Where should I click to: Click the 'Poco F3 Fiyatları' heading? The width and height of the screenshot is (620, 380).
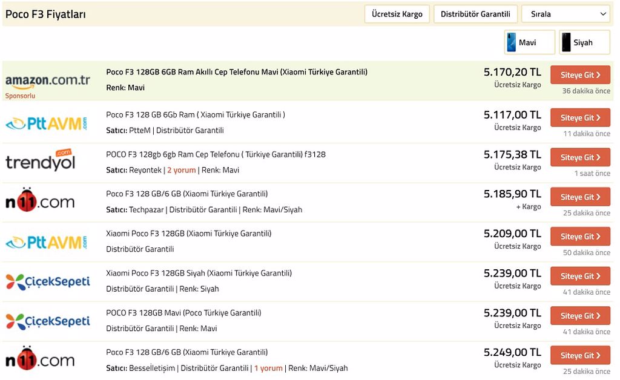click(45, 15)
